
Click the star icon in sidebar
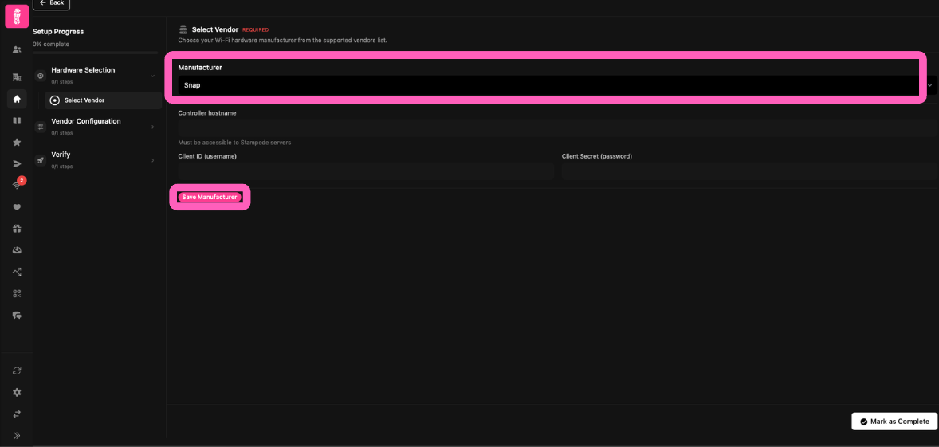pos(17,142)
